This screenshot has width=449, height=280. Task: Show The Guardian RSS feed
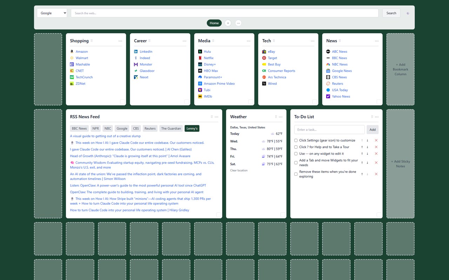[171, 128]
